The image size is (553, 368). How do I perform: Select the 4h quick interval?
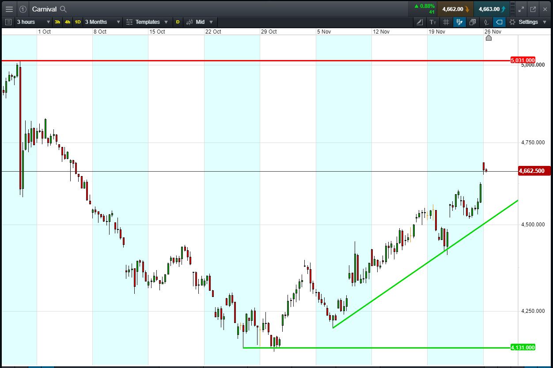[68, 22]
